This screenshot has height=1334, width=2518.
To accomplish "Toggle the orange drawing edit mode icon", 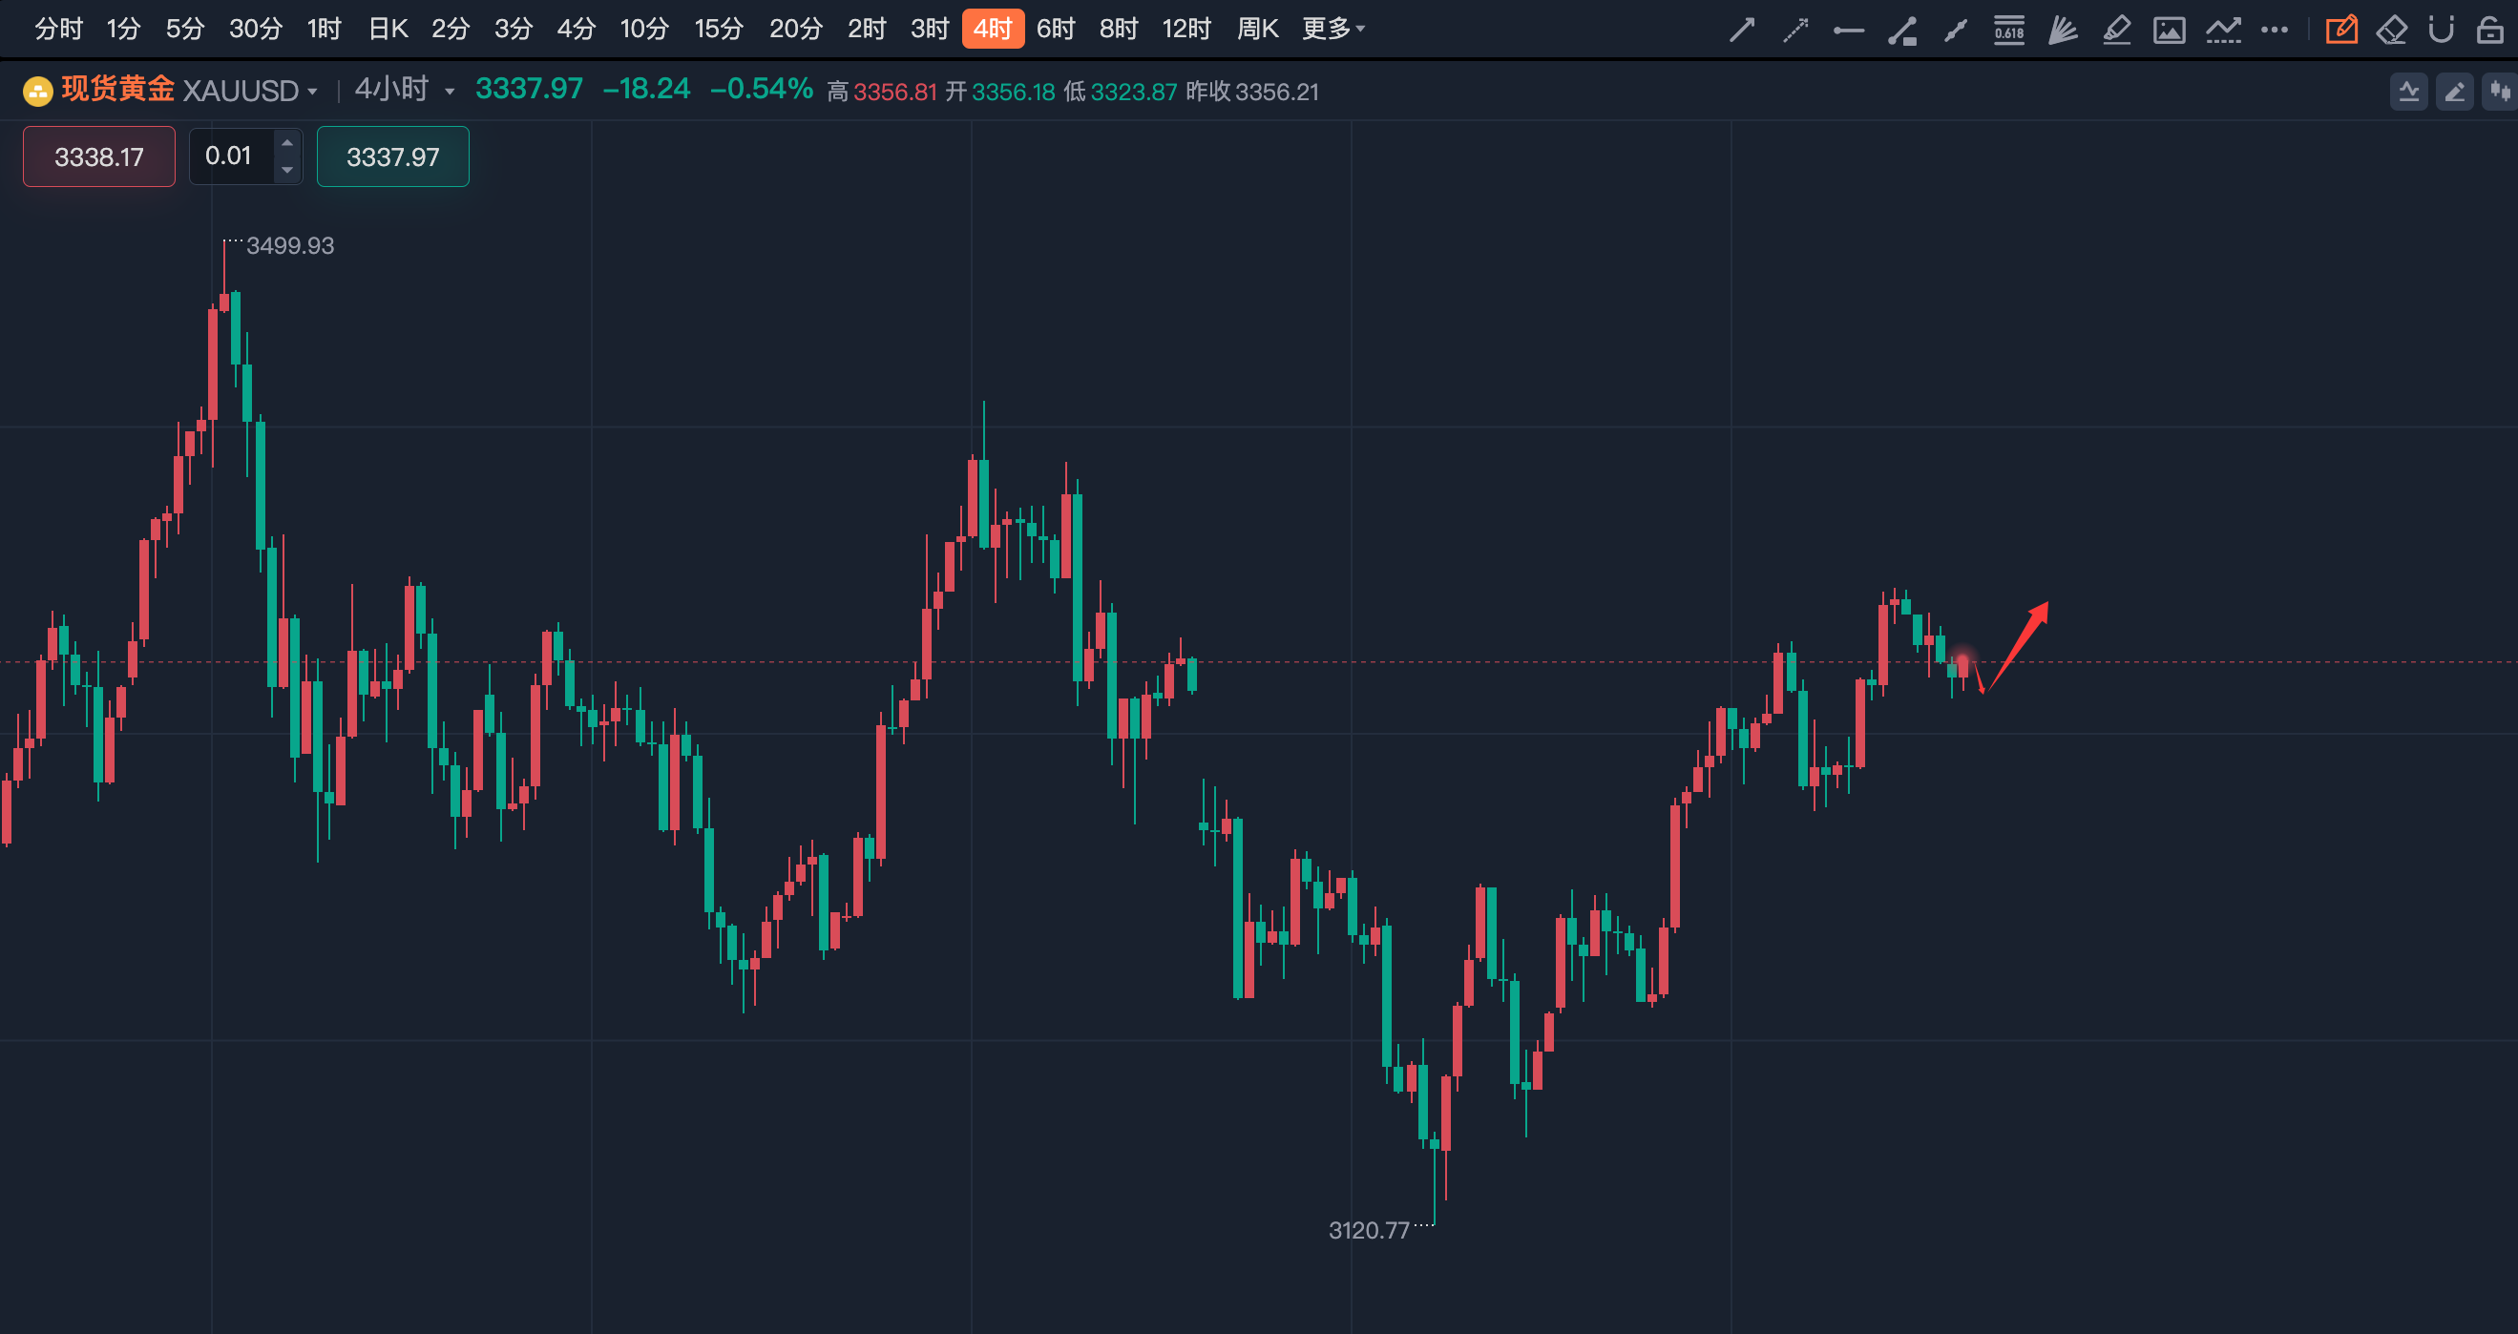I will 2341,31.
